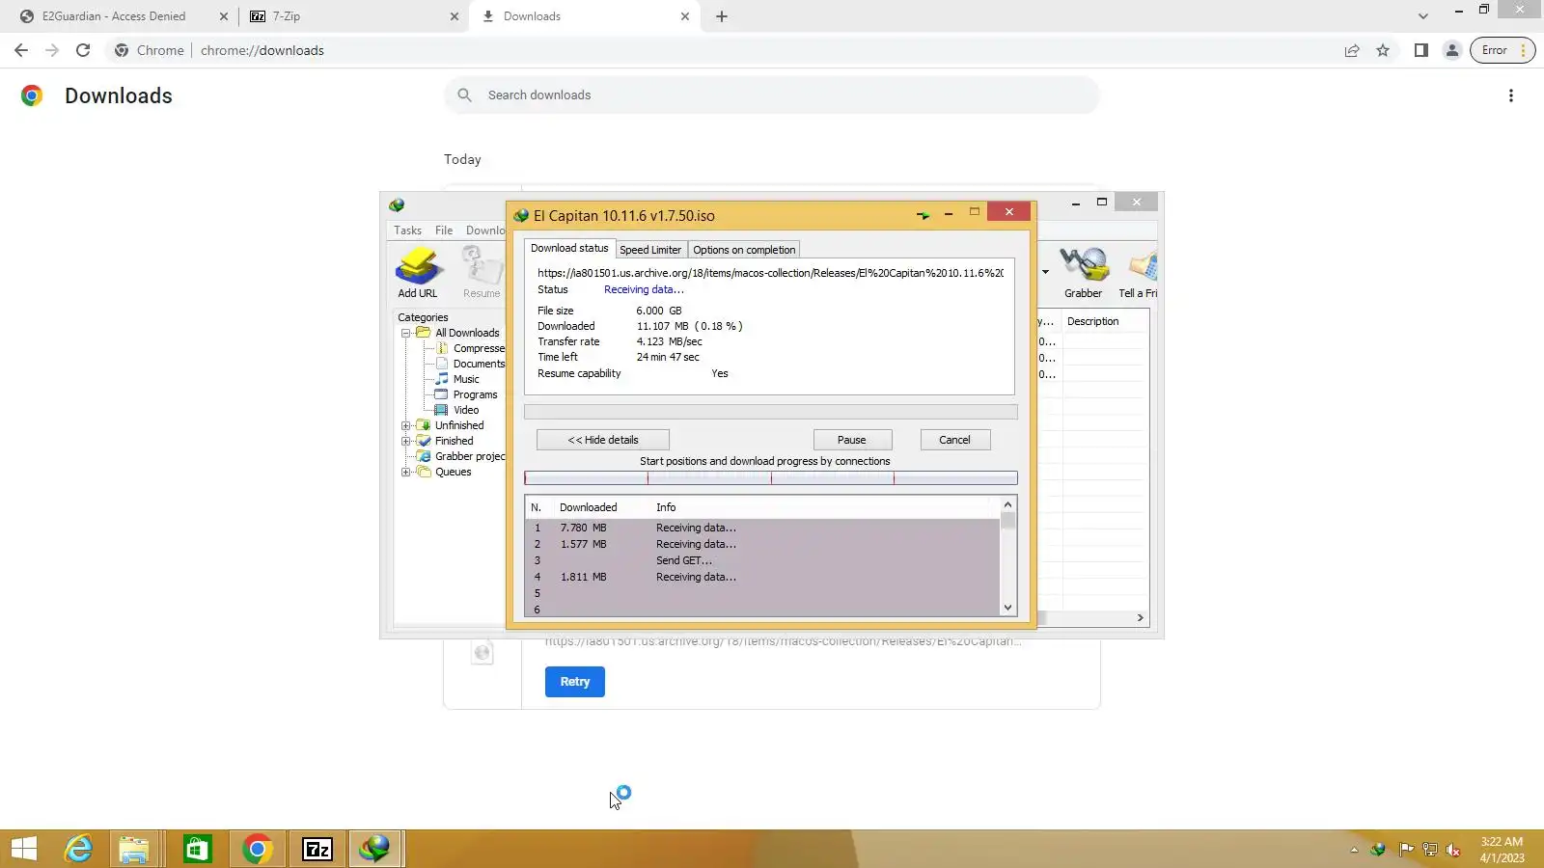Reload the Chrome page
This screenshot has height=868, width=1544.
(x=83, y=50)
